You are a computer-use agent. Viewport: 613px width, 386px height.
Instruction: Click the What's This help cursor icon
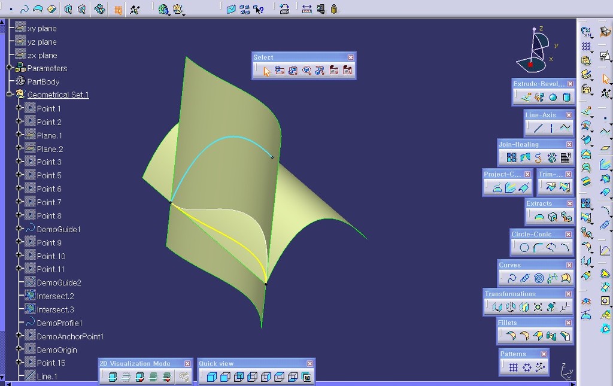pyautogui.click(x=259, y=9)
